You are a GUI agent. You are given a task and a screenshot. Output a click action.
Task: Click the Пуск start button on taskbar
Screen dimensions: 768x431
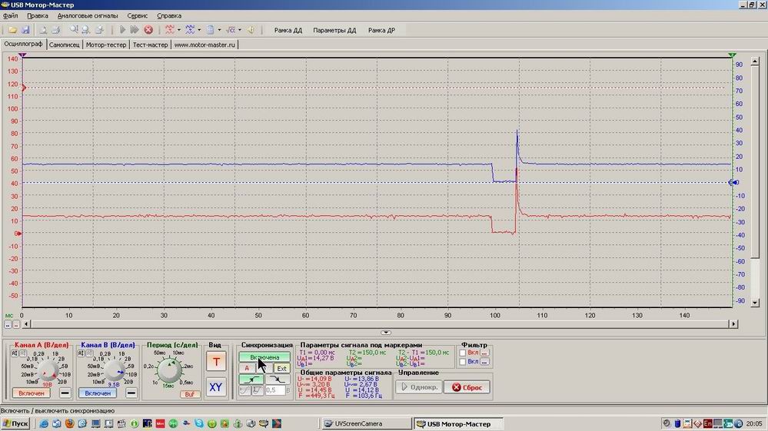coord(15,423)
